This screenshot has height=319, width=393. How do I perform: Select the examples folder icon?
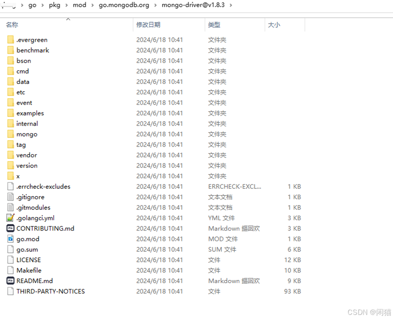point(10,113)
